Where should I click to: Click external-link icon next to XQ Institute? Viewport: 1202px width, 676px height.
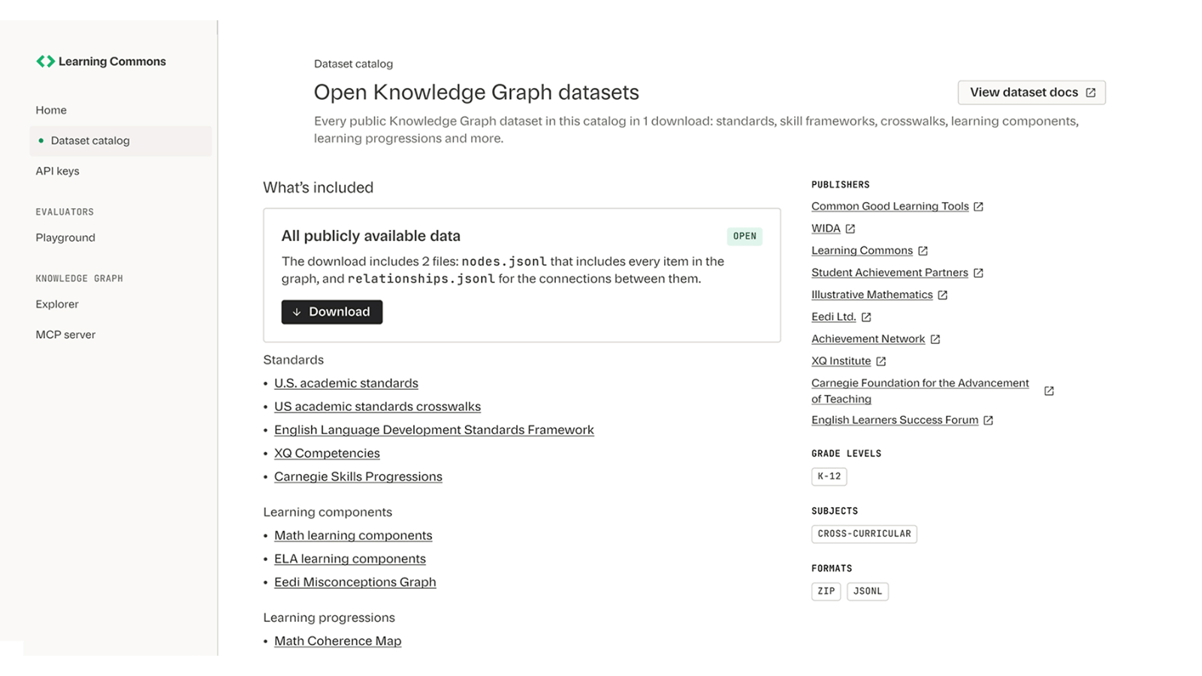click(x=880, y=361)
